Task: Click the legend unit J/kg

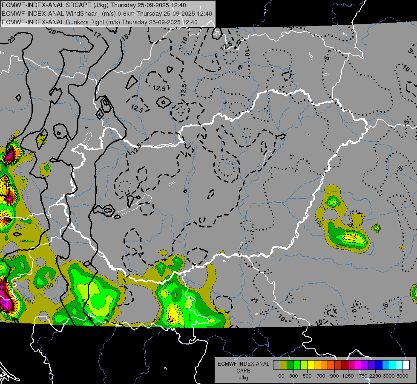Action: pos(243,377)
